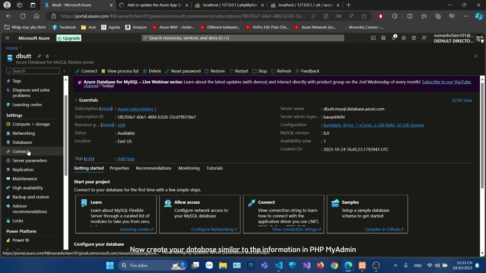This screenshot has width=486, height=273.
Task: Open Connect in sidebar settings
Action: pyautogui.click(x=21, y=151)
